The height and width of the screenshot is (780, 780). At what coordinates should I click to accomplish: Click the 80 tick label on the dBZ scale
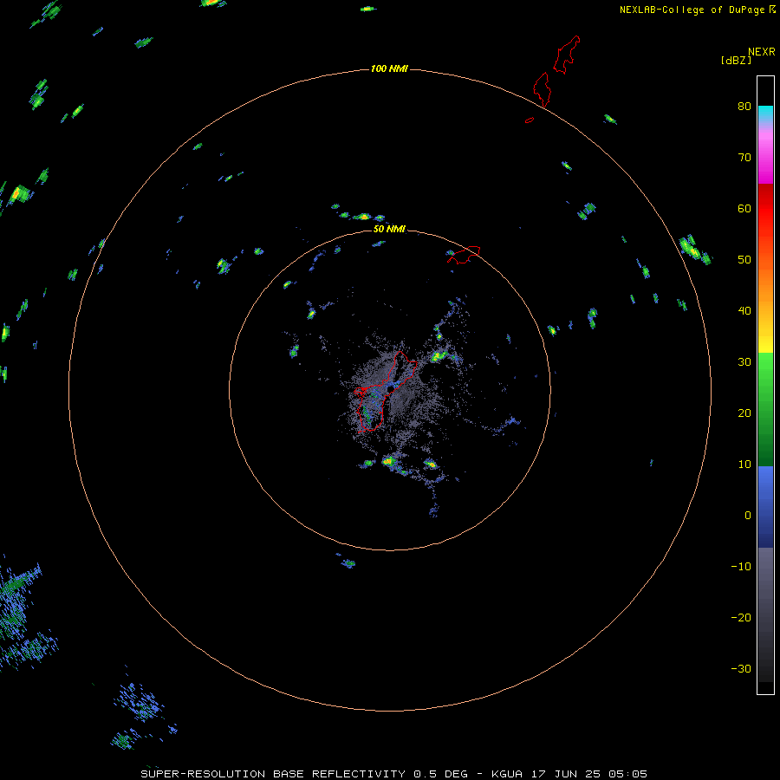coord(744,107)
